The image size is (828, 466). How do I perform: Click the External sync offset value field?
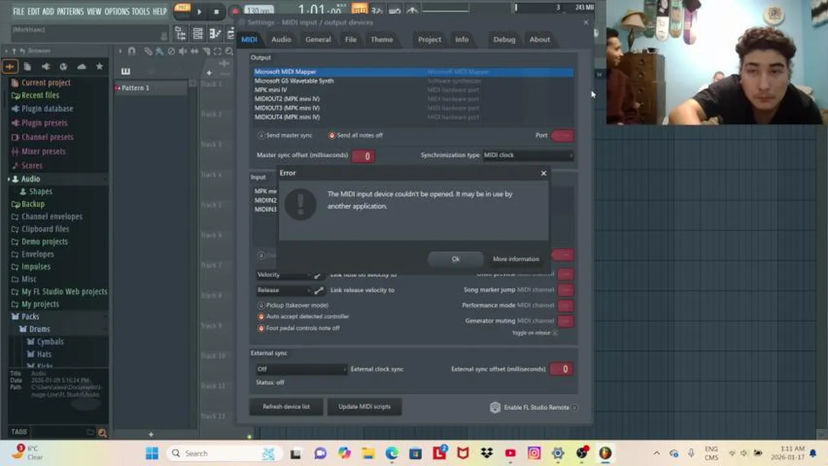(x=561, y=369)
